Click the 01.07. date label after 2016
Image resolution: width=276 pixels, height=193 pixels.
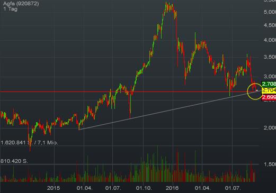tap(233, 188)
